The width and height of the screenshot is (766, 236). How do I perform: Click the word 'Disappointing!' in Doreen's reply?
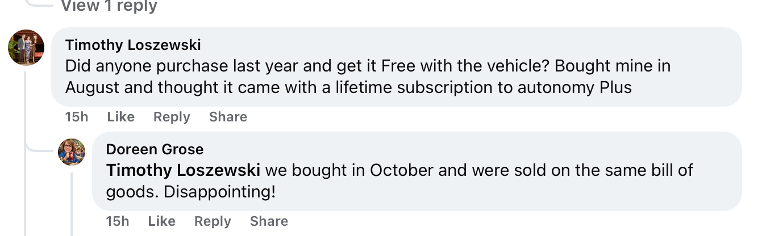pos(219,192)
